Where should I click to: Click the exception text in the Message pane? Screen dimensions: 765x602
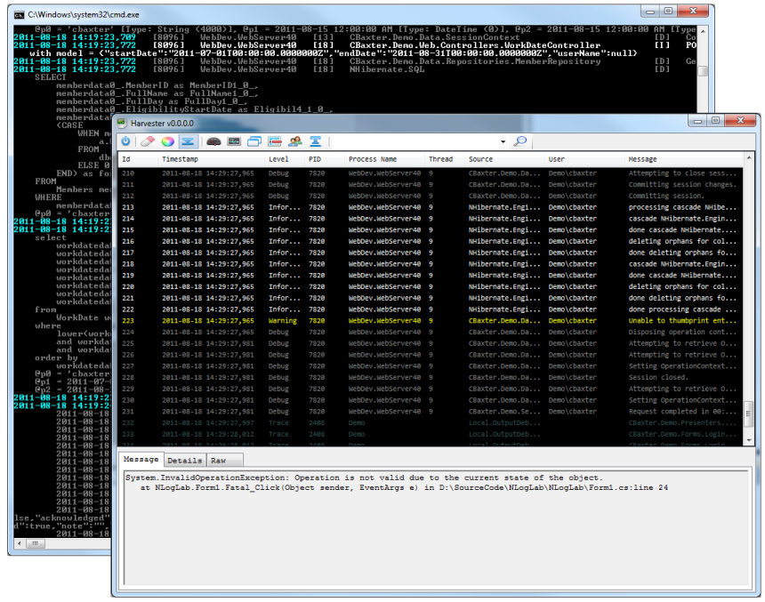(x=396, y=483)
